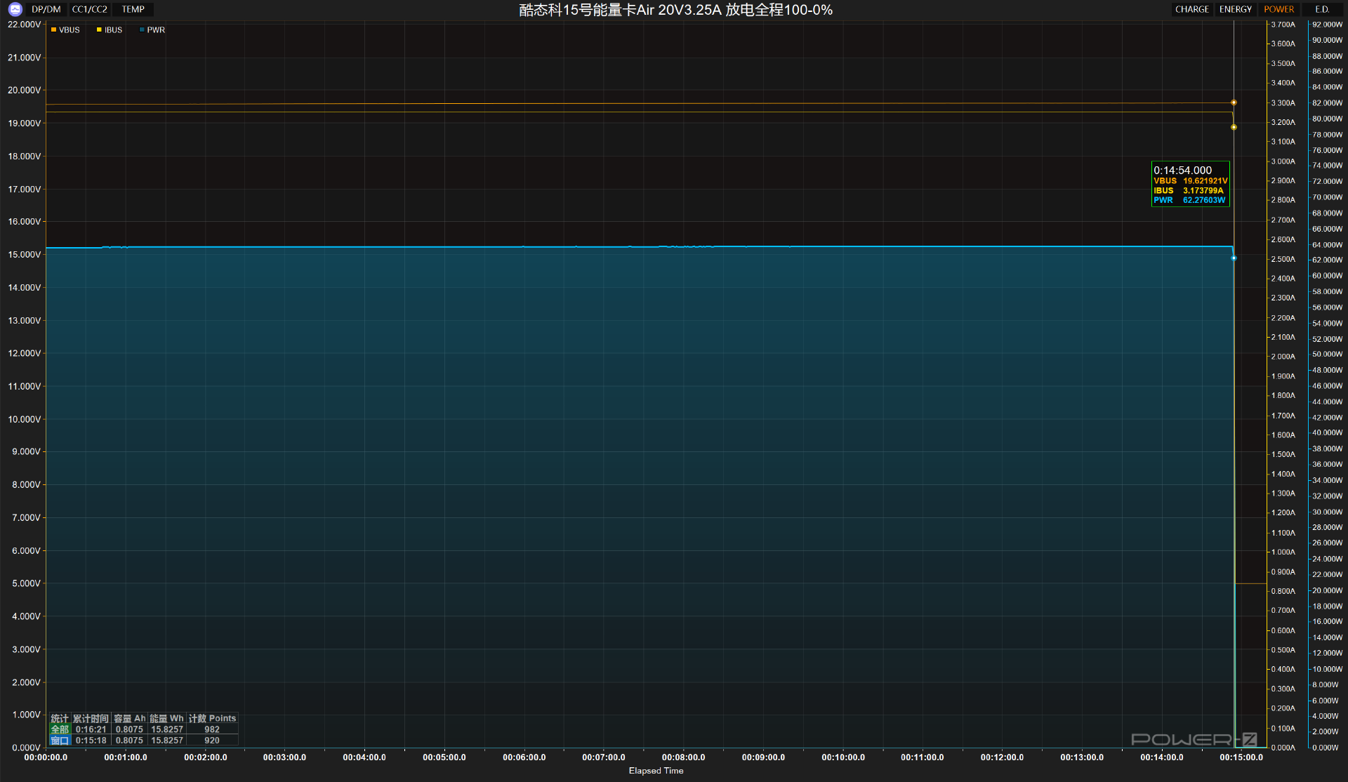Toggle the DP/DM curve button

[x=46, y=9]
